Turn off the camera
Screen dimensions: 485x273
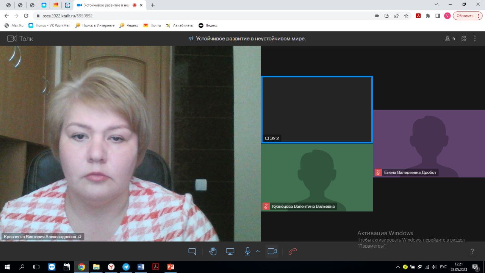click(272, 251)
